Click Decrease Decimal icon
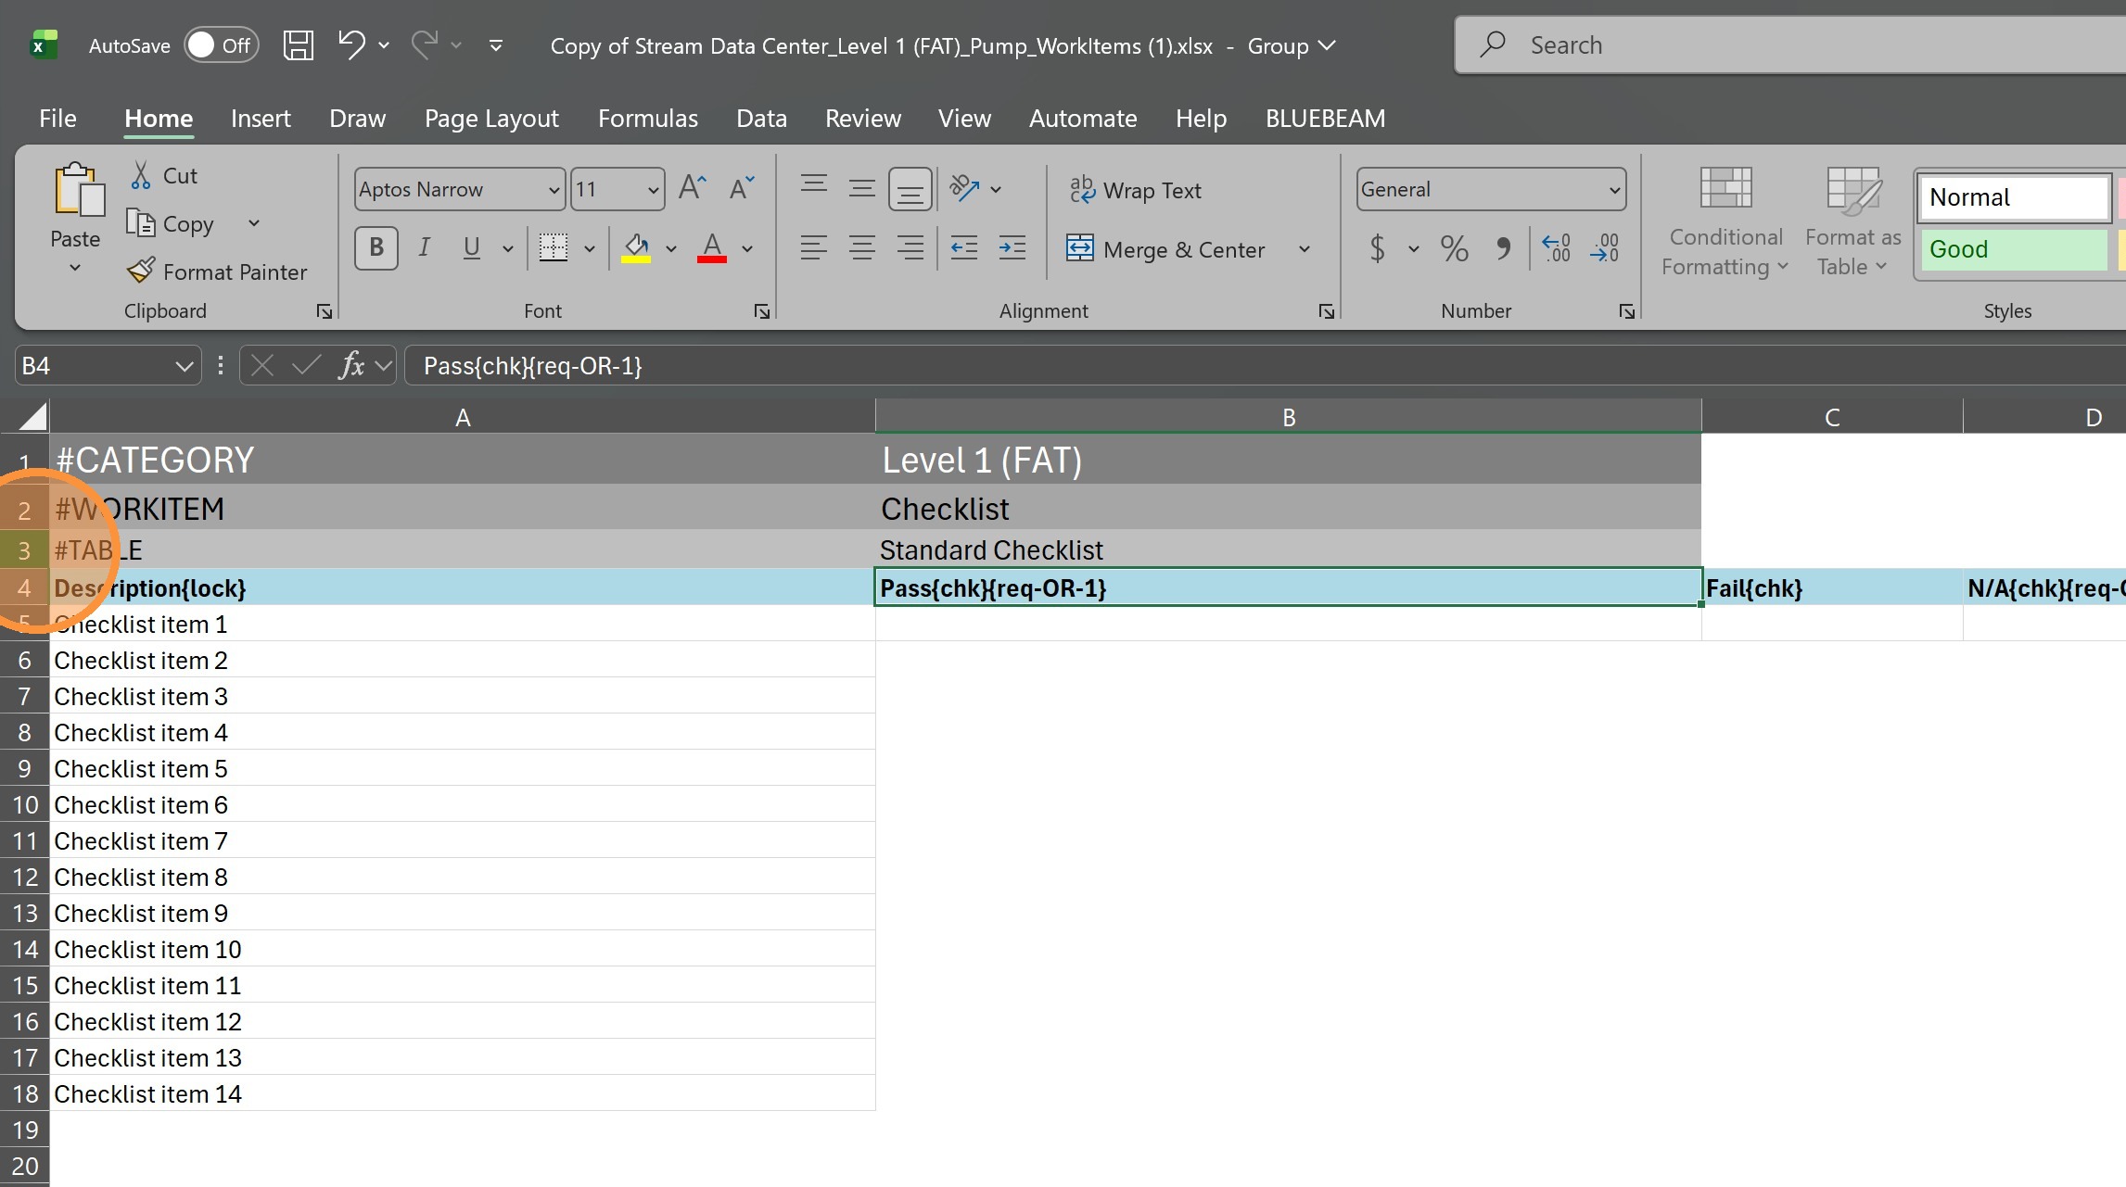Image resolution: width=2126 pixels, height=1187 pixels. pos(1605,248)
